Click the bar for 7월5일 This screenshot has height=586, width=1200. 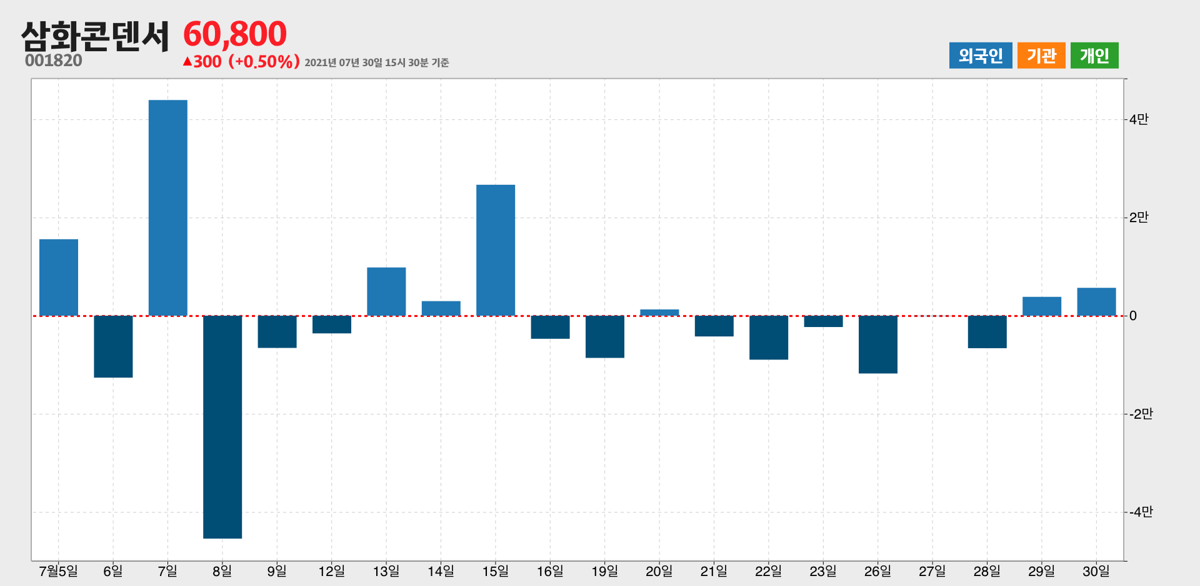(59, 278)
